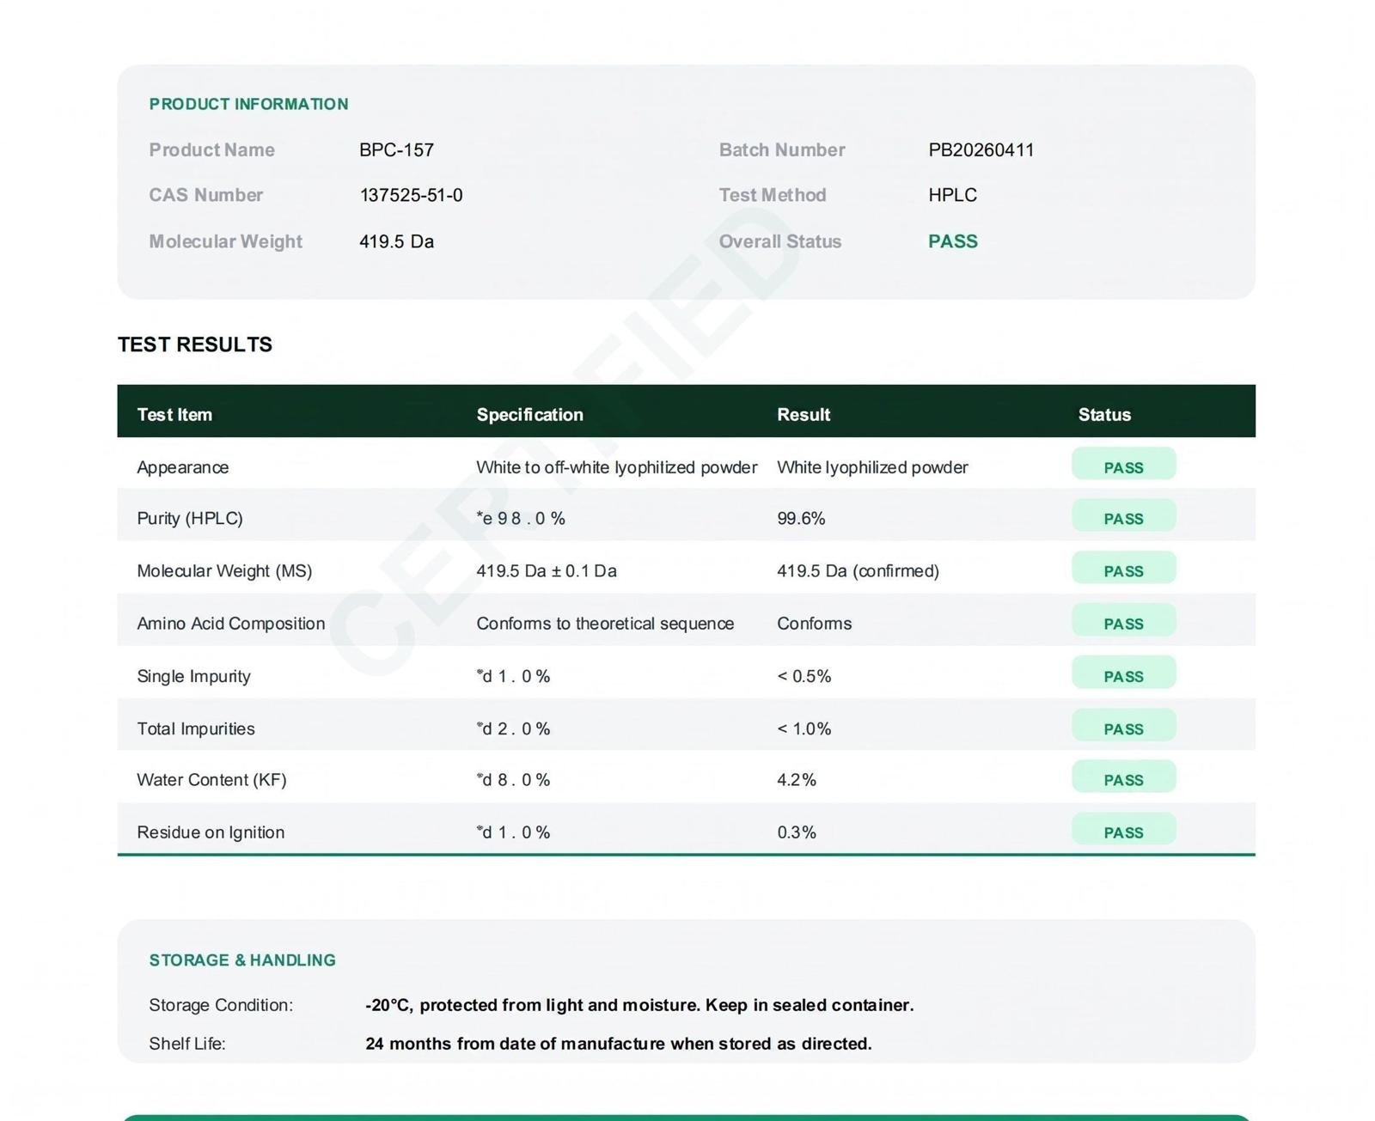Click the Appearance row label
This screenshot has height=1121, width=1375.
pos(183,467)
